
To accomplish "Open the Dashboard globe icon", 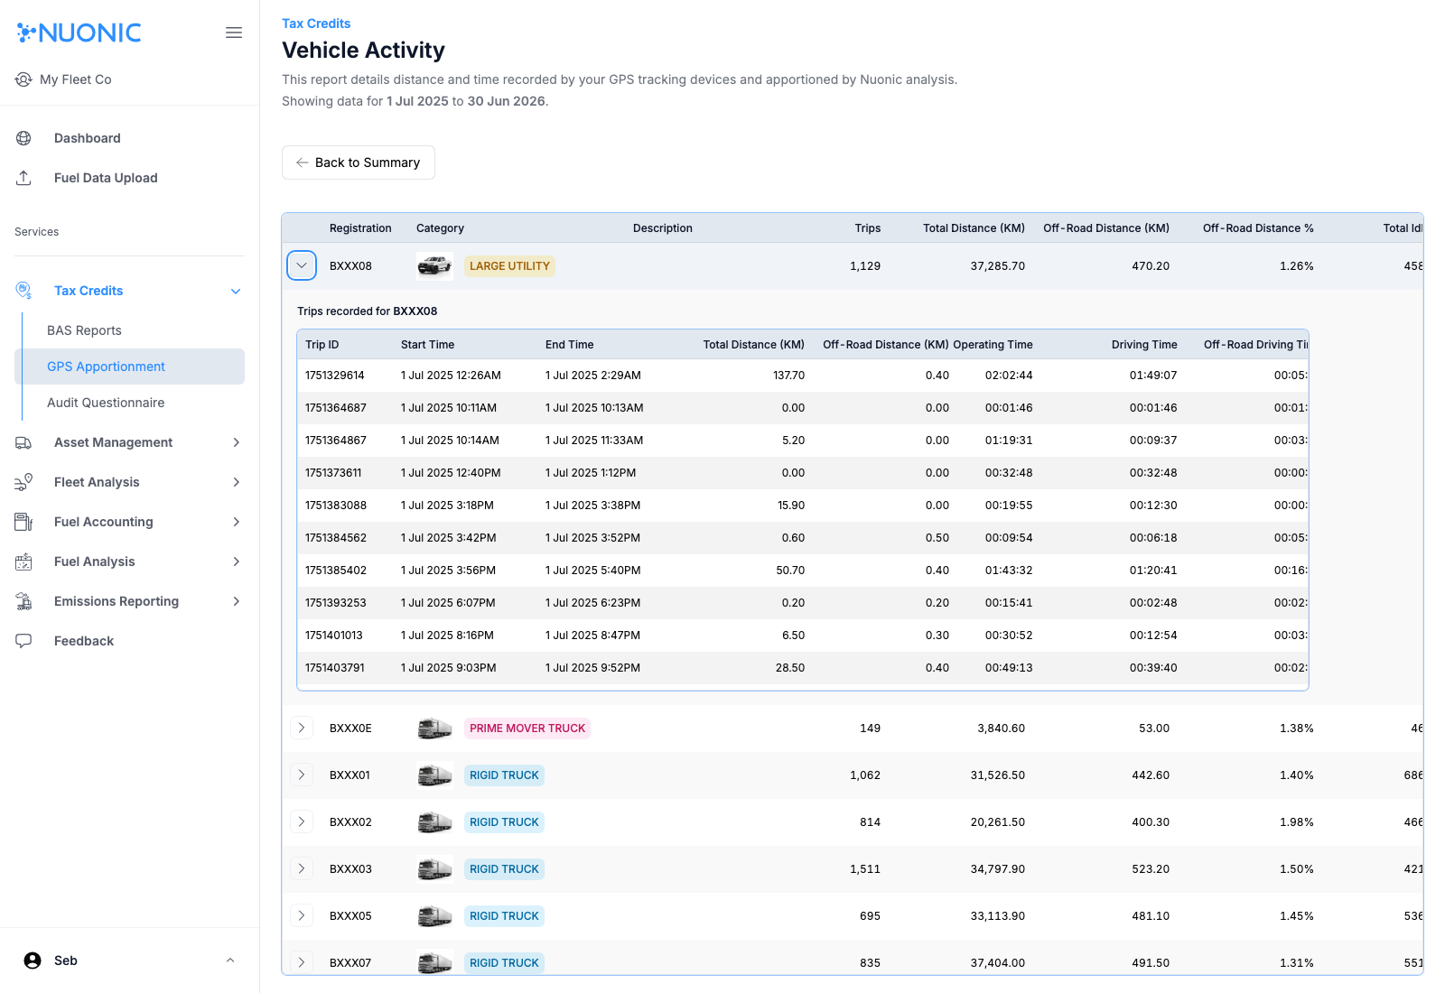I will (23, 138).
